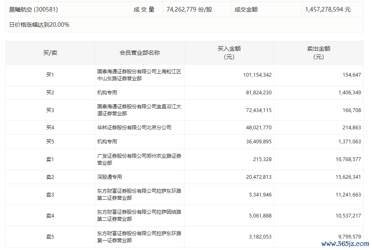
Task: Click sell amount 16,768,577
Action: coord(348,159)
